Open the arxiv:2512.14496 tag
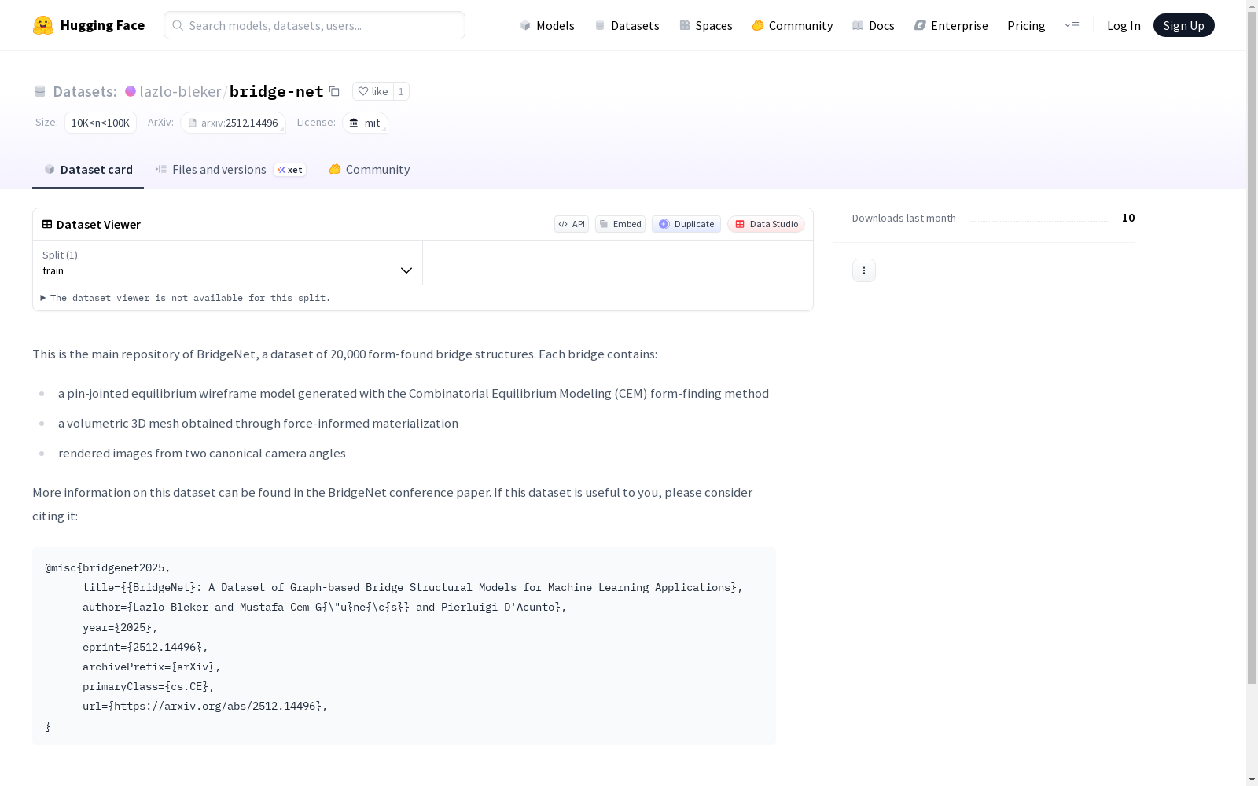The height and width of the screenshot is (786, 1258). [233, 123]
